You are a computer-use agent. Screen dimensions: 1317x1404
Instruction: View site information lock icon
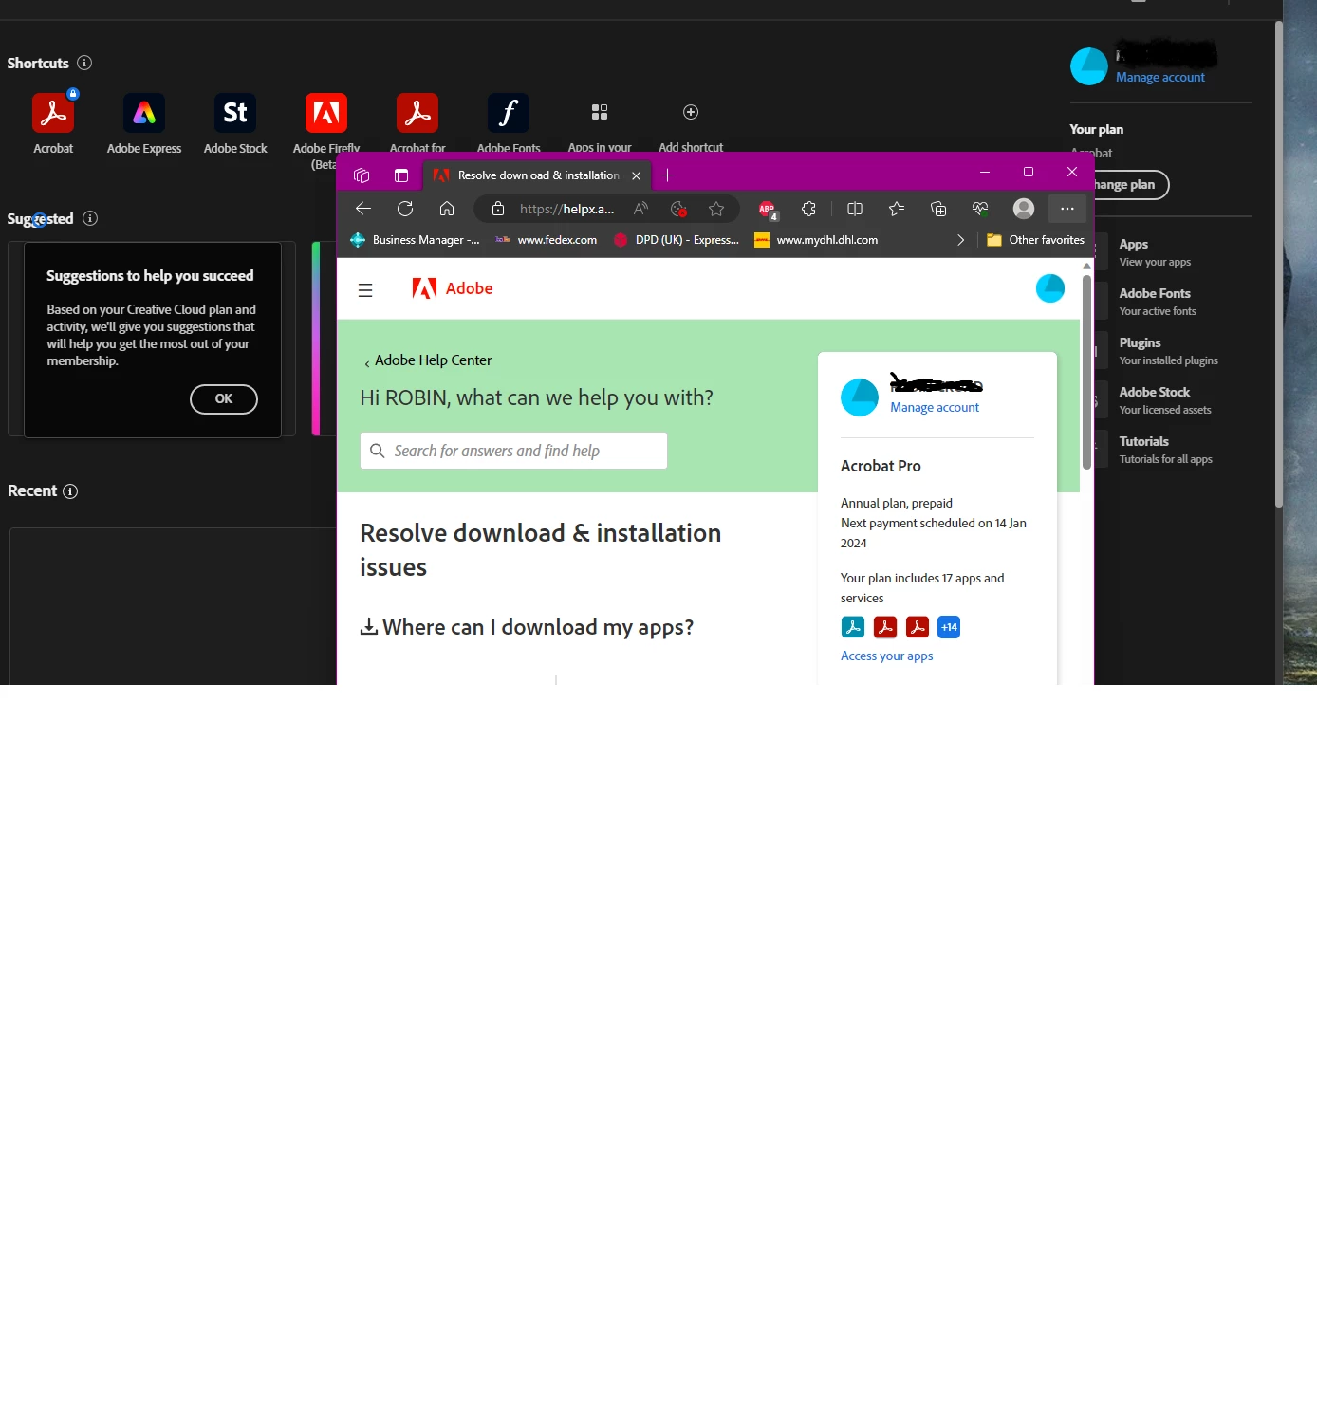pyautogui.click(x=498, y=209)
